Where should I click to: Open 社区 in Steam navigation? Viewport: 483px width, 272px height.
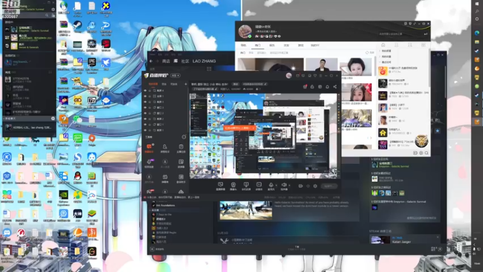coord(185,61)
